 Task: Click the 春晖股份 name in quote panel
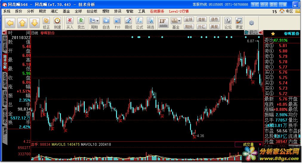click(292, 34)
